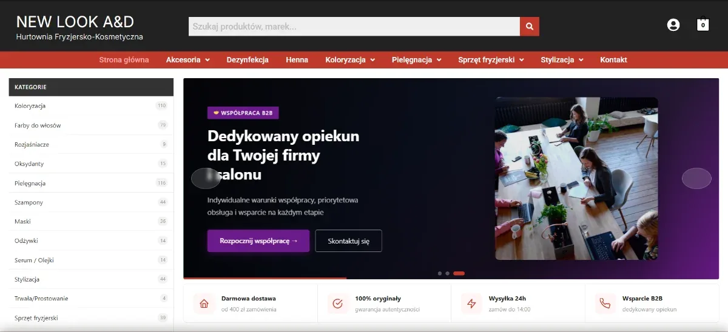Click the Darmowa dostawa house icon
Image resolution: width=728 pixels, height=332 pixels.
pos(204,304)
